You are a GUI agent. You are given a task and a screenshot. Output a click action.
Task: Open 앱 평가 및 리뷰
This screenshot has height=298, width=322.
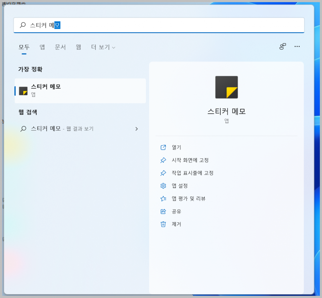pyautogui.click(x=189, y=198)
